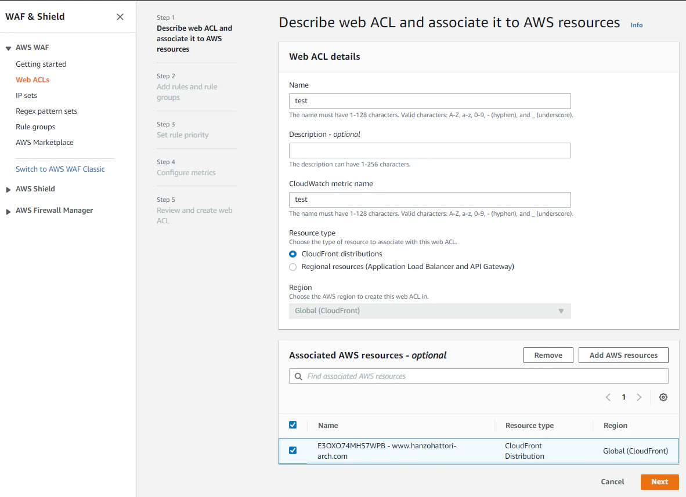
Task: Go to next page of associated resources
Action: pyautogui.click(x=639, y=397)
